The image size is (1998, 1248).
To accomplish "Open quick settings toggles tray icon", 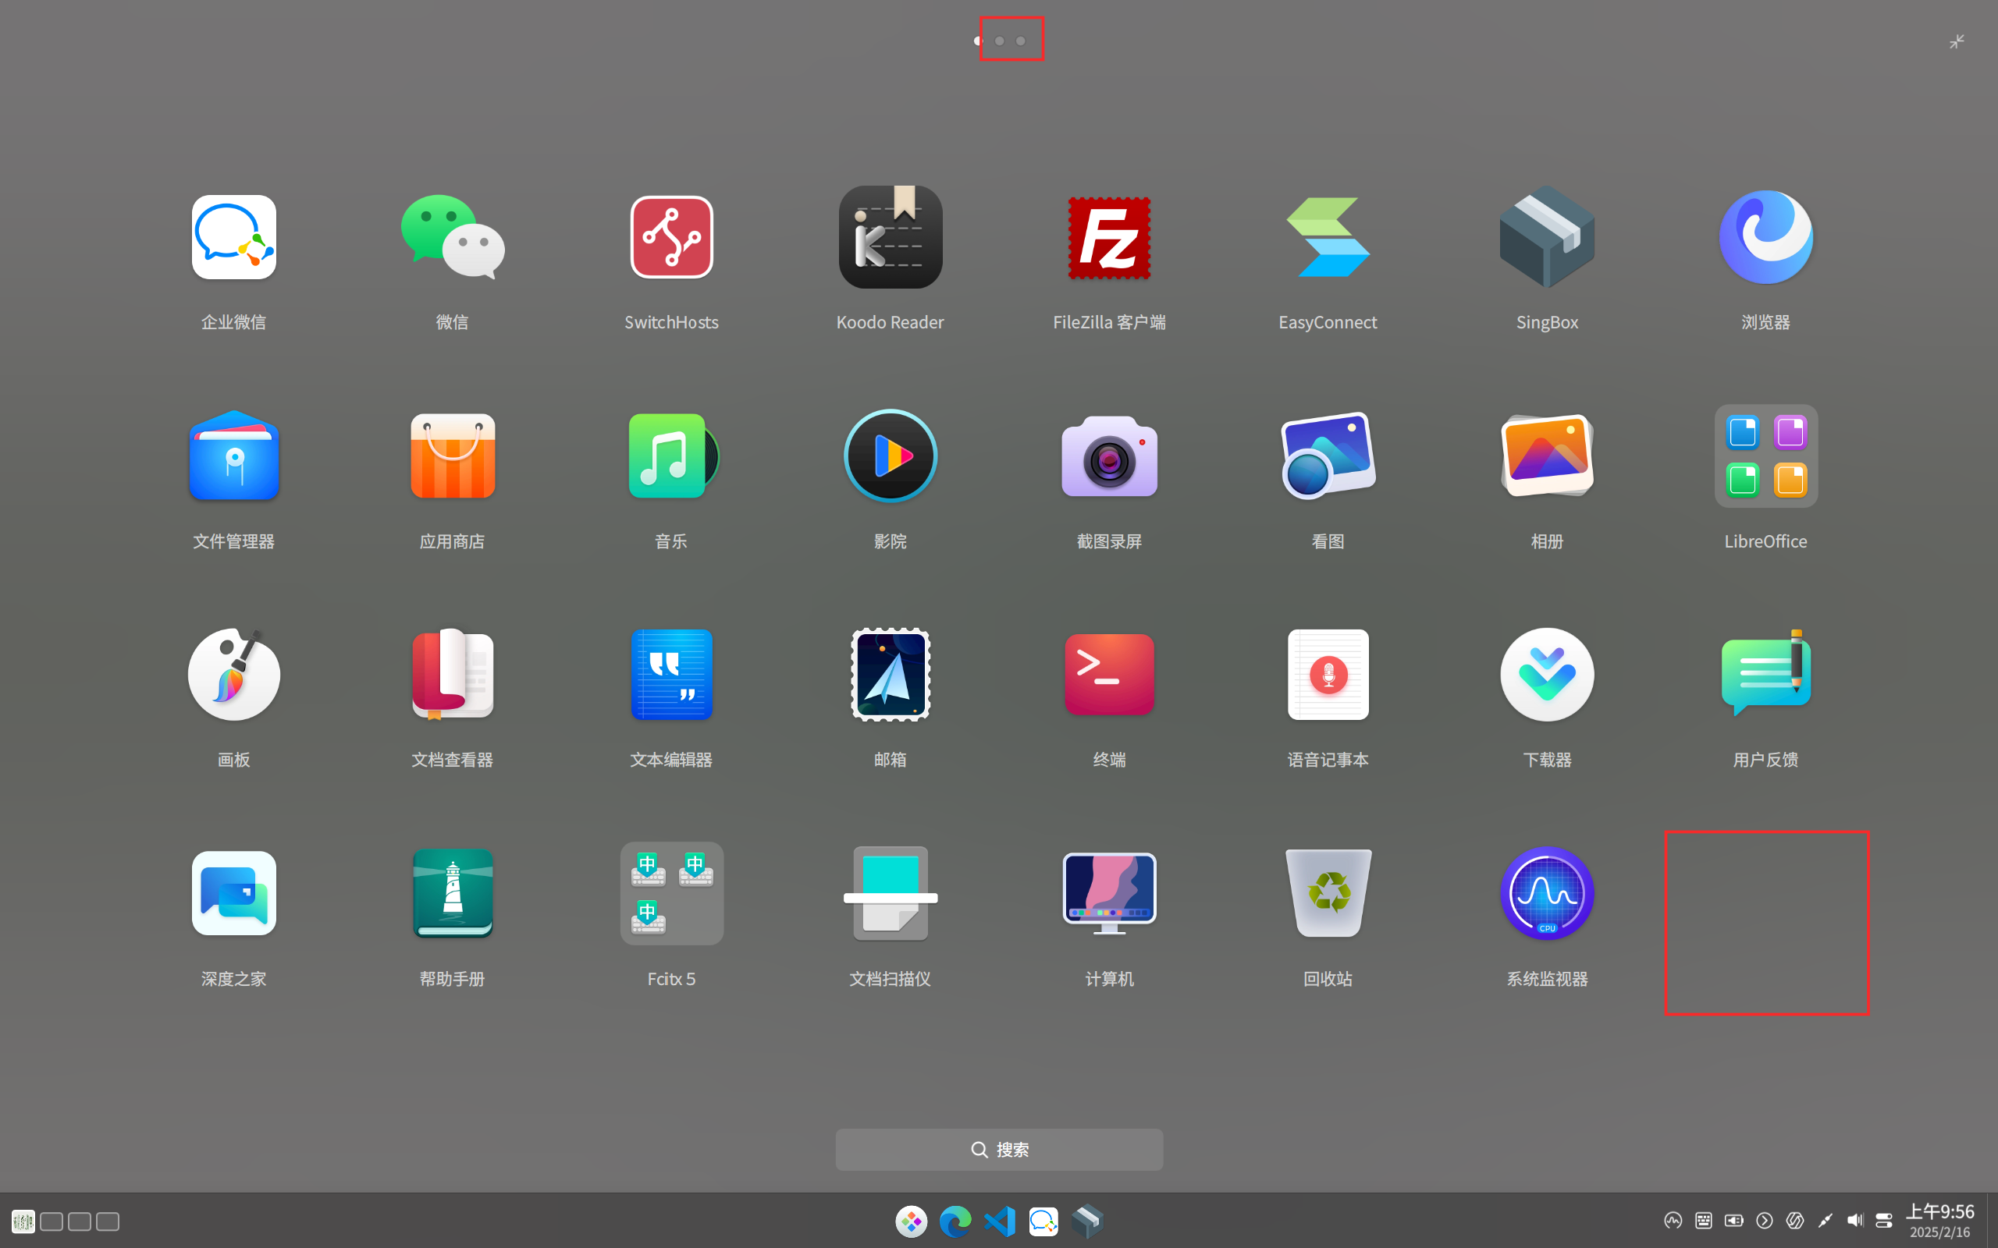I will (1884, 1220).
